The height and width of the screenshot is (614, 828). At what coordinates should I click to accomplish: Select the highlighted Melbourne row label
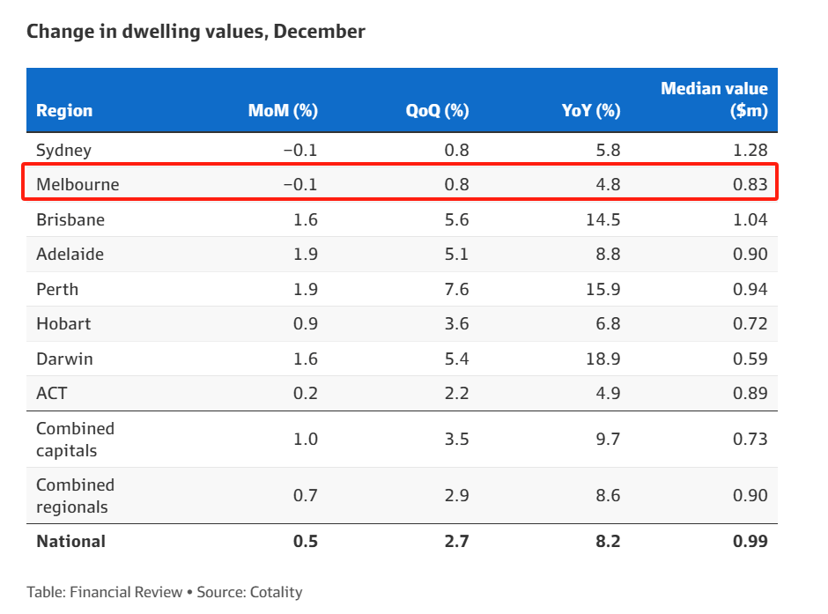click(x=78, y=185)
